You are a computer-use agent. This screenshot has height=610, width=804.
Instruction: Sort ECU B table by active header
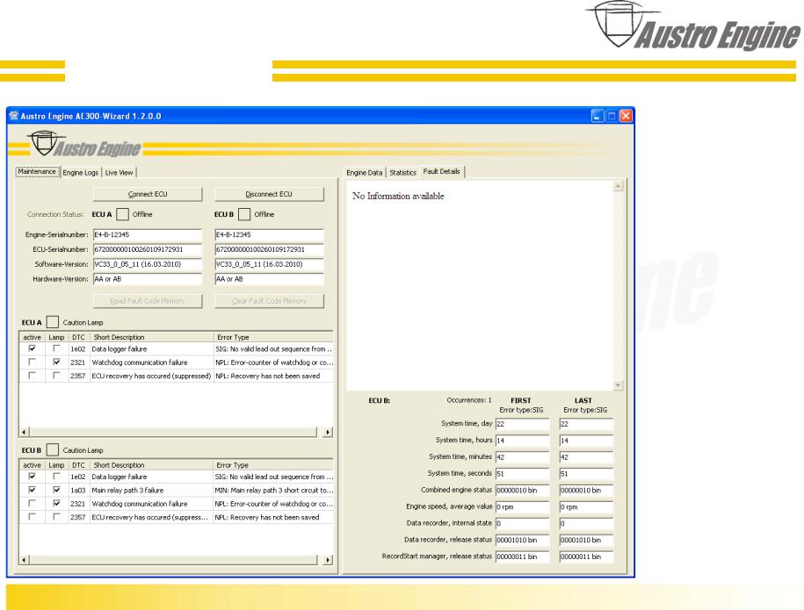33,465
